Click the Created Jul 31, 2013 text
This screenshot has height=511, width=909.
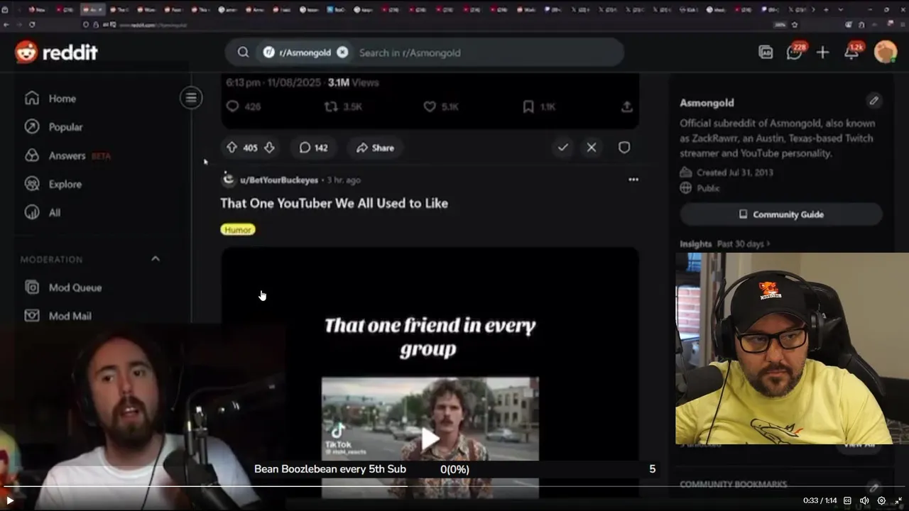pos(735,172)
